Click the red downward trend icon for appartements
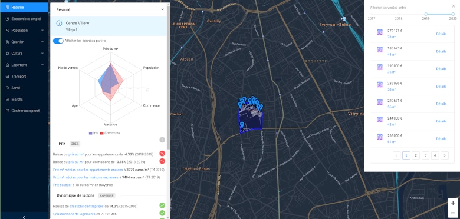Image resolution: width=460 pixels, height=219 pixels. pos(162,154)
